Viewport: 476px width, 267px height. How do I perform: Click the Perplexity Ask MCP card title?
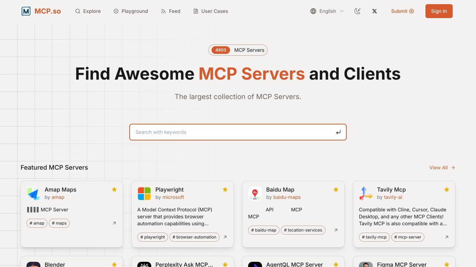[184, 264]
